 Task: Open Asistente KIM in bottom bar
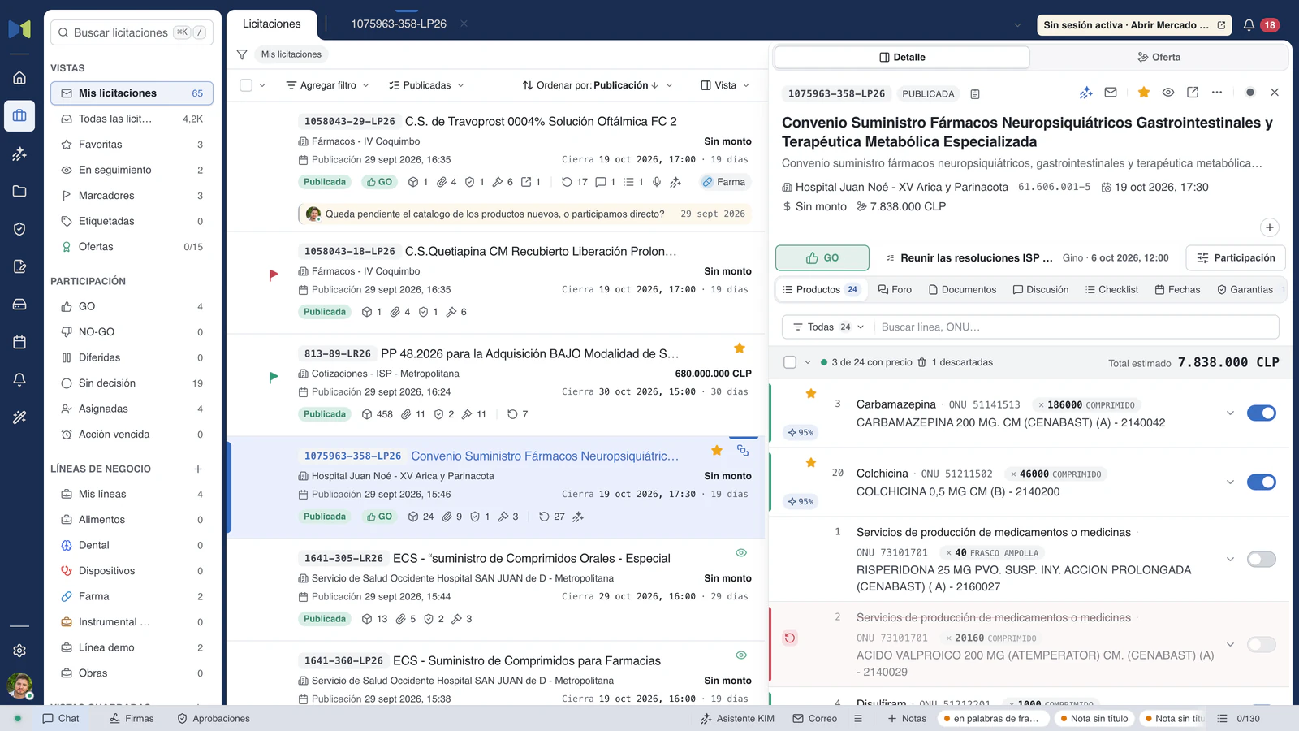point(737,718)
